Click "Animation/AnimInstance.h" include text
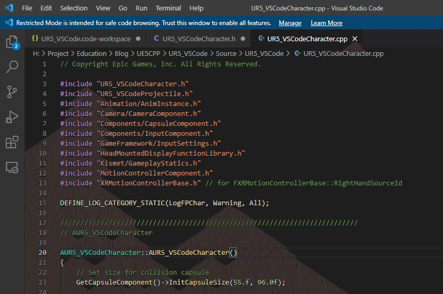 pyautogui.click(x=149, y=104)
